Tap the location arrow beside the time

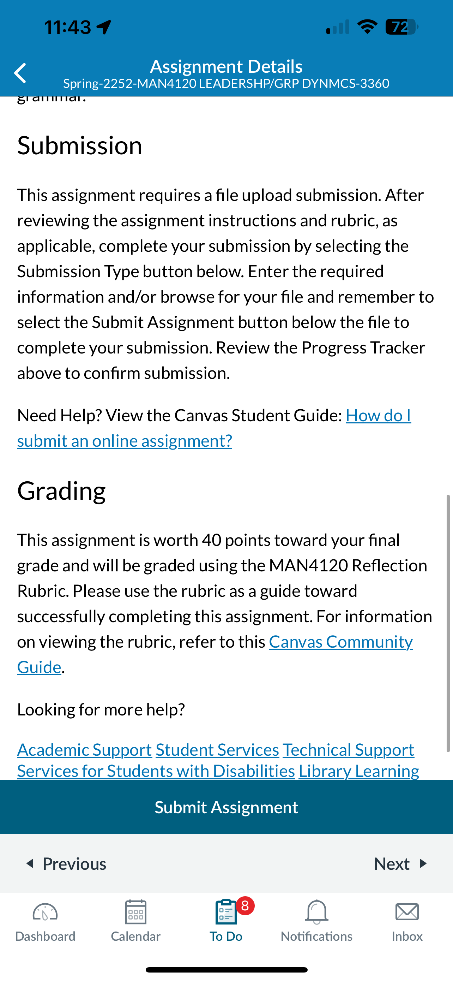(x=104, y=28)
